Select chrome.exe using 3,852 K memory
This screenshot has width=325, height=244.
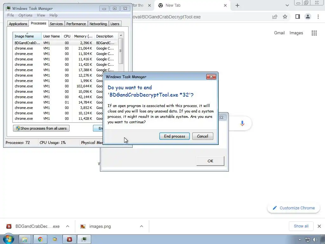click(58, 108)
